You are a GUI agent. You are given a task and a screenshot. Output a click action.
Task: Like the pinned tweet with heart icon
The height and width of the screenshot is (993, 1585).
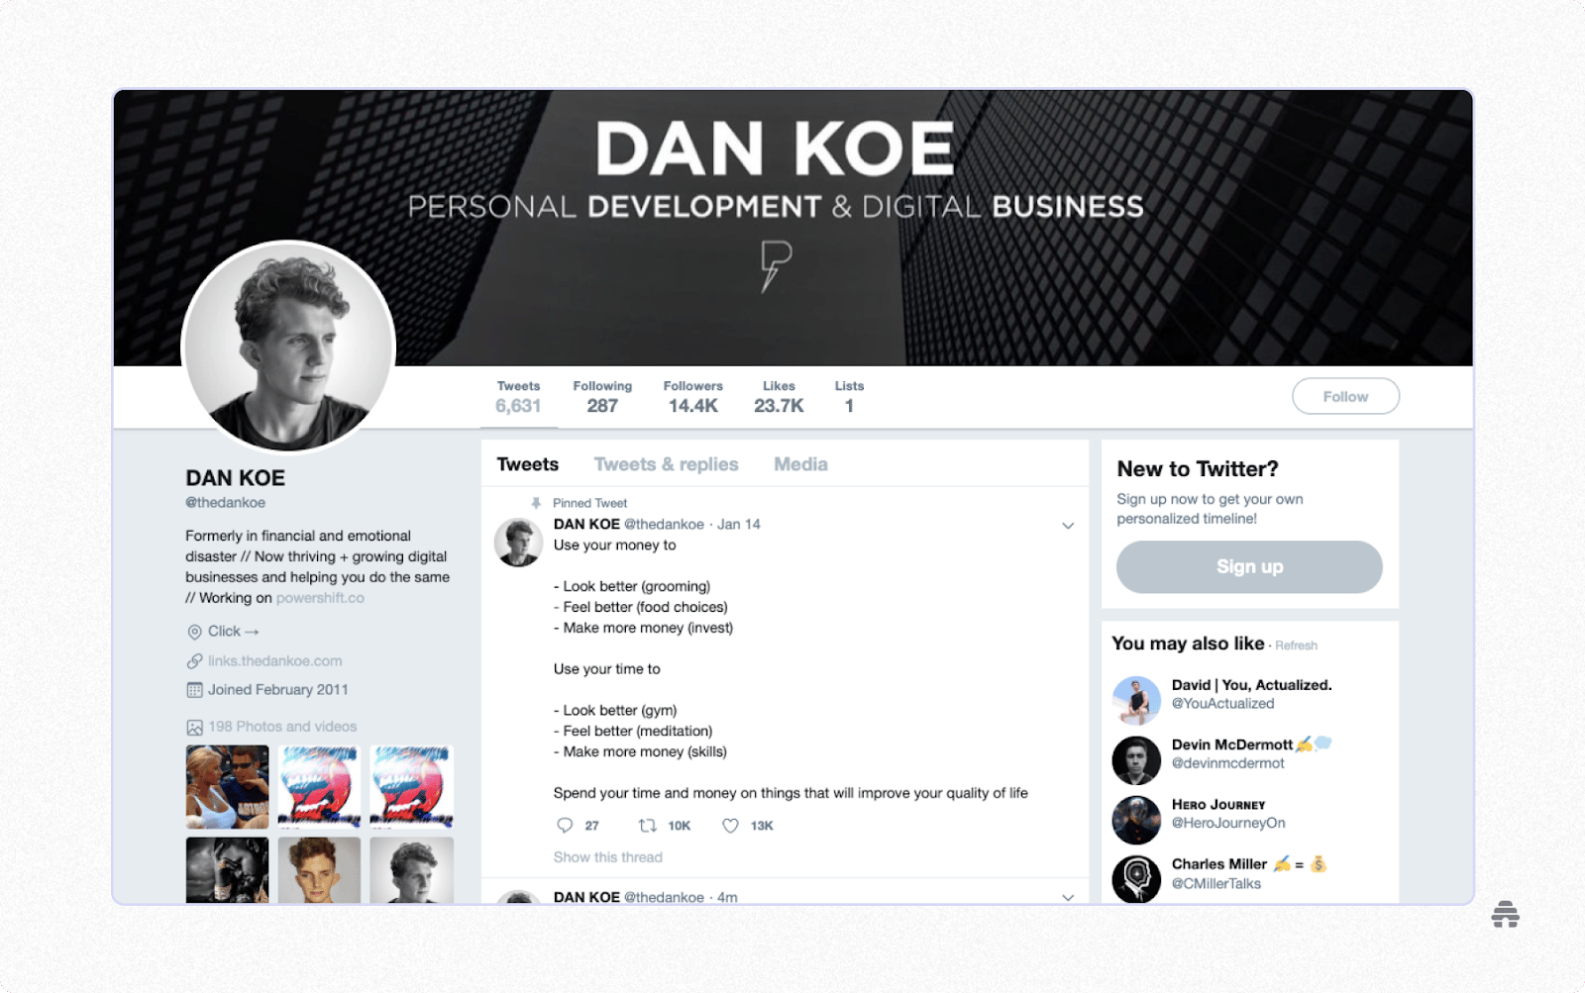(730, 825)
